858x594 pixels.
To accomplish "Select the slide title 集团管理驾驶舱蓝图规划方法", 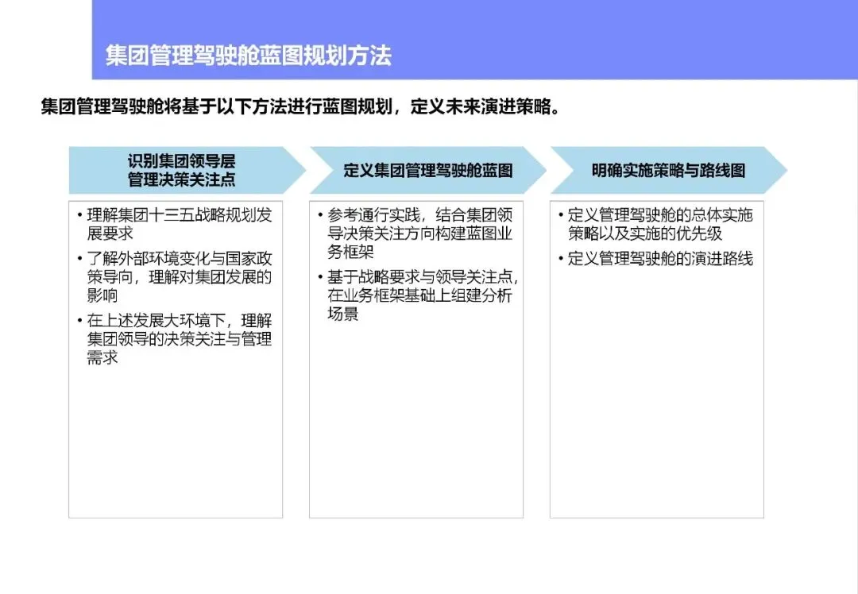I will [x=249, y=56].
